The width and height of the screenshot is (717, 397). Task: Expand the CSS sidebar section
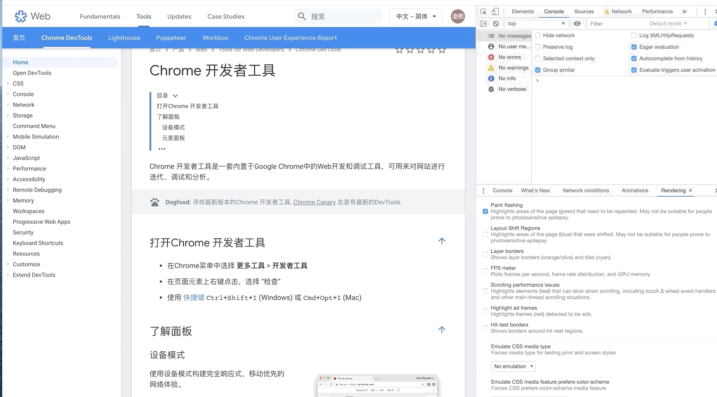click(8, 83)
